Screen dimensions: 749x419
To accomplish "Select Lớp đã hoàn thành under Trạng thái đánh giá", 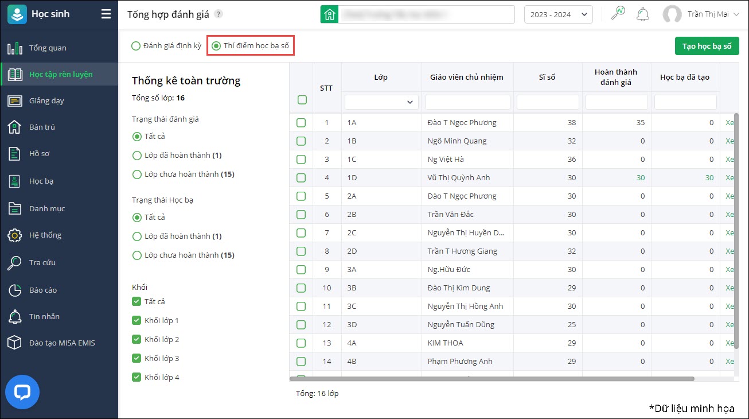I will (136, 156).
